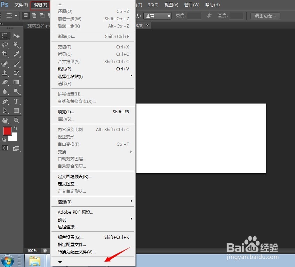295x267 pixels.
Task: Click the 宽度 input field
Action: pyautogui.click(x=194, y=15)
